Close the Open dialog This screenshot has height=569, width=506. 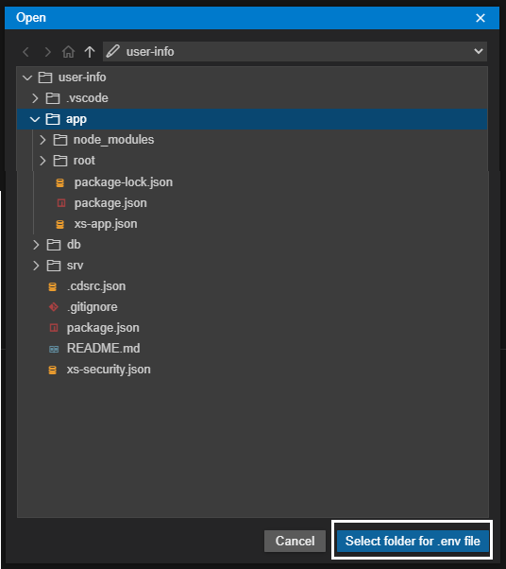click(481, 18)
